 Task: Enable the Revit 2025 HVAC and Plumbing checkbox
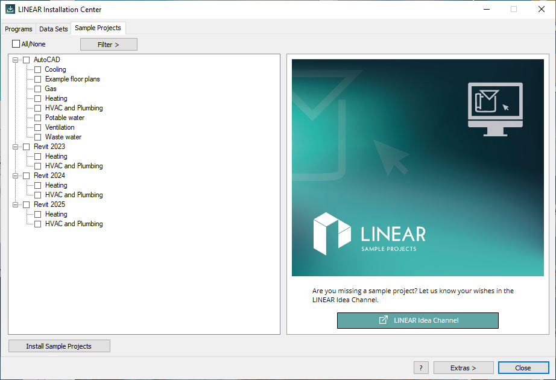37,224
